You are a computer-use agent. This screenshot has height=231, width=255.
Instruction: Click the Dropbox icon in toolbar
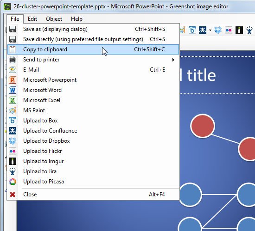point(218,30)
